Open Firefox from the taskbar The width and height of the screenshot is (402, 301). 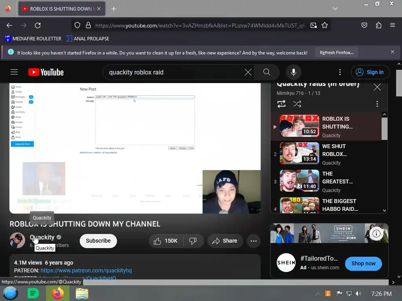58,293
